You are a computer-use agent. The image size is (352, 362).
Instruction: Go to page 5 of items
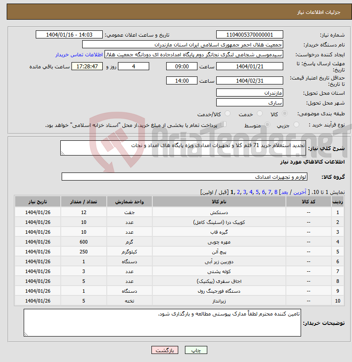(257, 192)
